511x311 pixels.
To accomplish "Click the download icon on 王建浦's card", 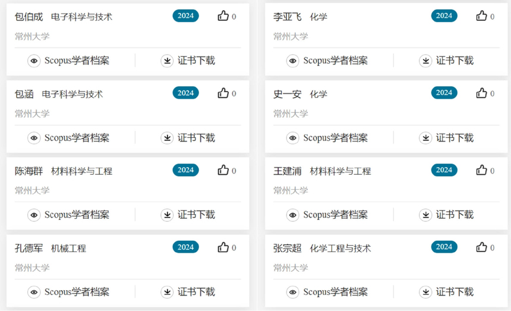I will pyautogui.click(x=425, y=215).
